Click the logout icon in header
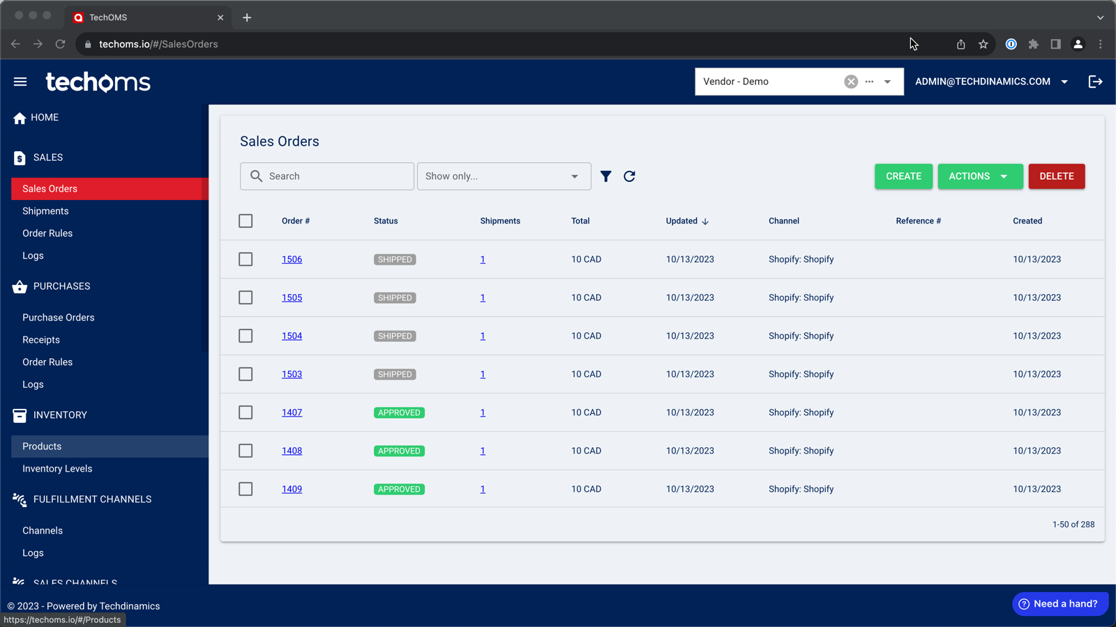This screenshot has height=627, width=1116. tap(1095, 82)
